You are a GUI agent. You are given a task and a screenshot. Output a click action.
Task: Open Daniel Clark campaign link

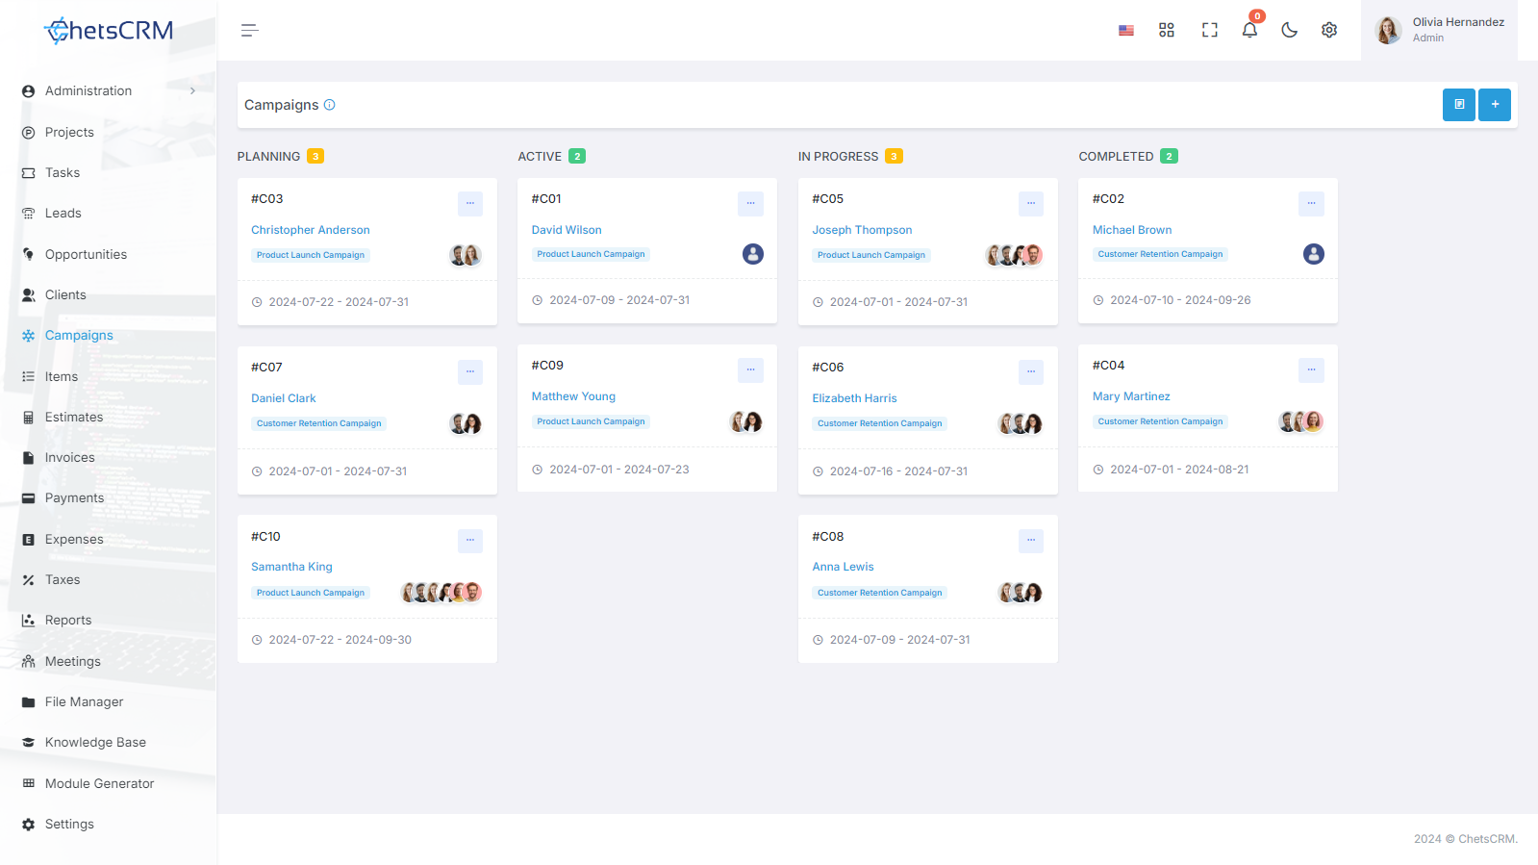[x=284, y=398]
